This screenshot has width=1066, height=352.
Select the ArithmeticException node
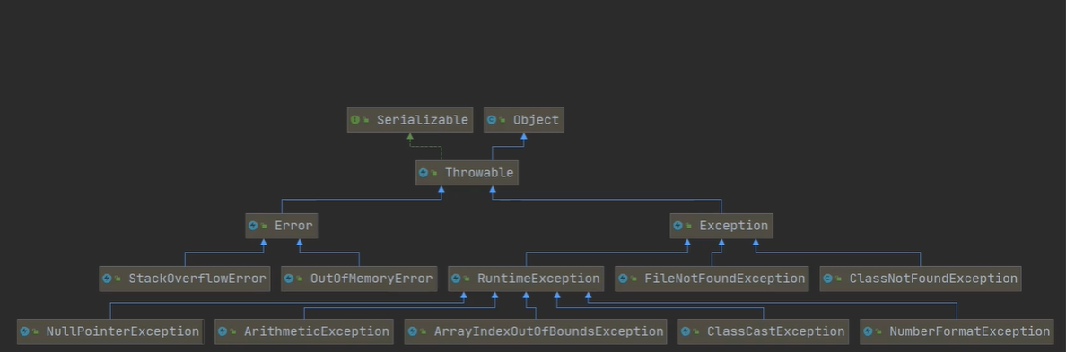click(x=304, y=331)
